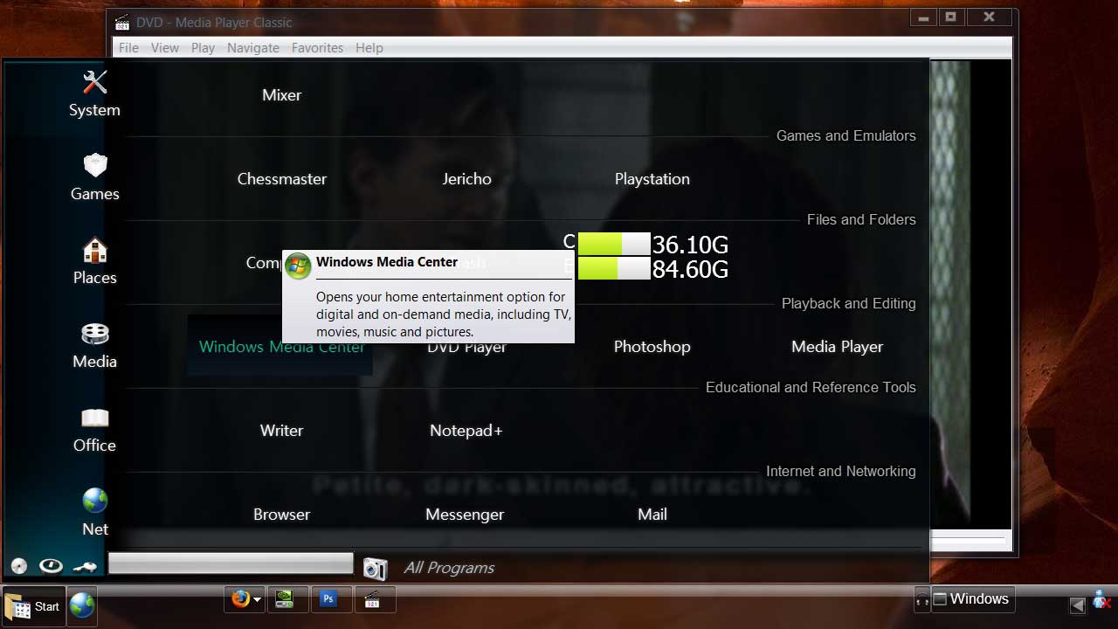Click the C drive usage bar
Image resolution: width=1118 pixels, height=629 pixels.
[614, 244]
